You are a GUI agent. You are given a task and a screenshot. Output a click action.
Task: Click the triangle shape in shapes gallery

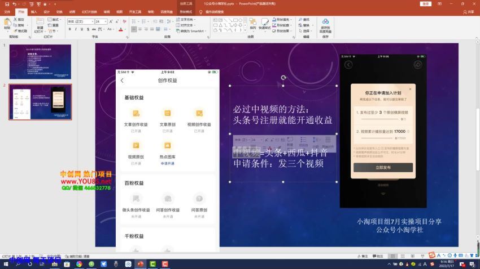click(220, 25)
